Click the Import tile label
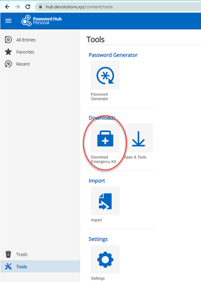Viewport: 201px width, 282px height. pyautogui.click(x=96, y=220)
